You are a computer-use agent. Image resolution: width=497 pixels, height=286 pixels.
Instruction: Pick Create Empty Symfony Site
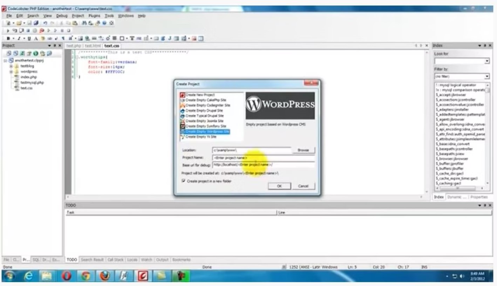click(206, 126)
